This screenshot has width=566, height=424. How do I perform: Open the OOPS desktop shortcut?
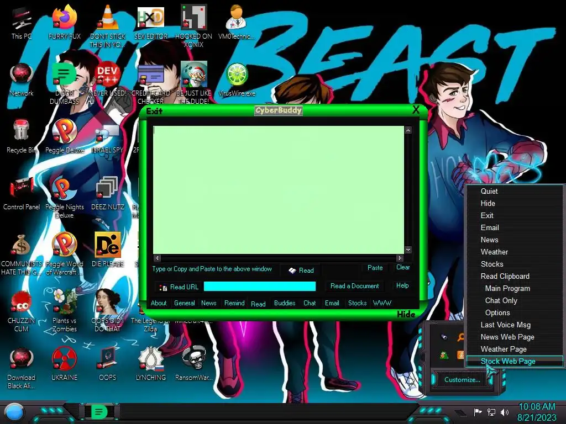pyautogui.click(x=107, y=364)
